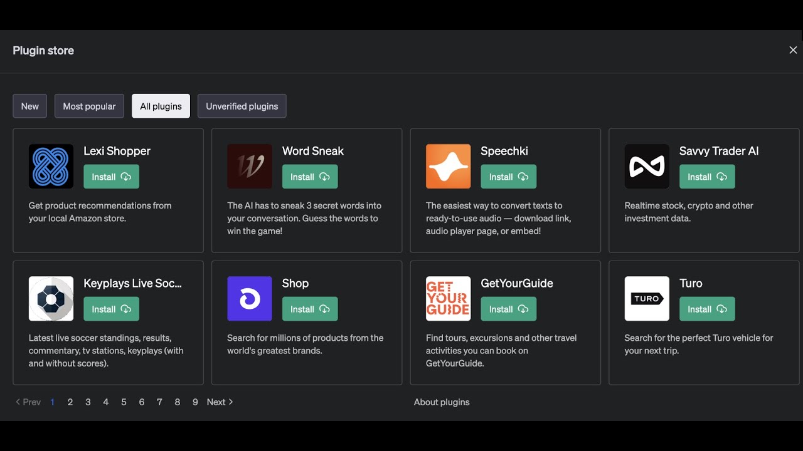Install the Speechki plugin
Screen dimensions: 803x451
click(508, 177)
